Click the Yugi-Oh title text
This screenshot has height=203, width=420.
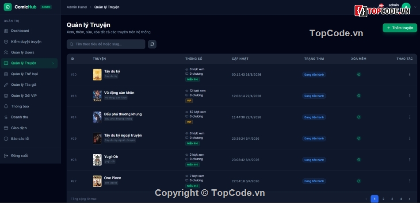click(111, 157)
